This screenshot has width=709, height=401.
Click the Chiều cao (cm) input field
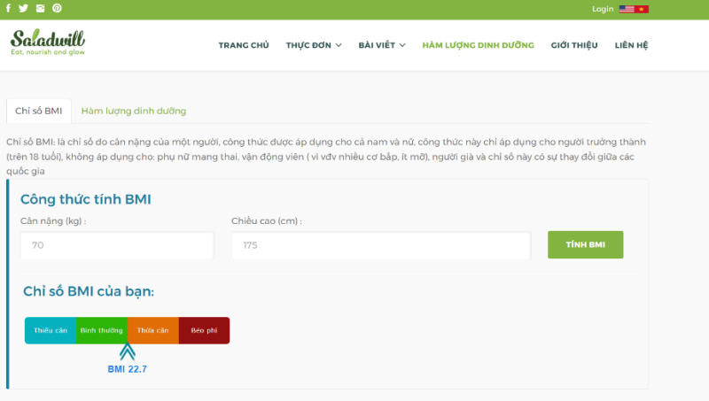[381, 245]
